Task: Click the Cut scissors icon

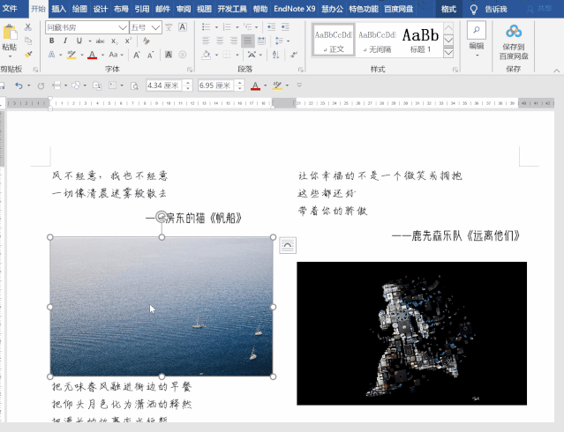Action: click(x=29, y=27)
